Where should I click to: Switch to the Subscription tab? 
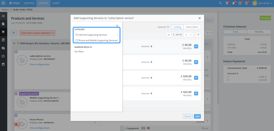192,27
